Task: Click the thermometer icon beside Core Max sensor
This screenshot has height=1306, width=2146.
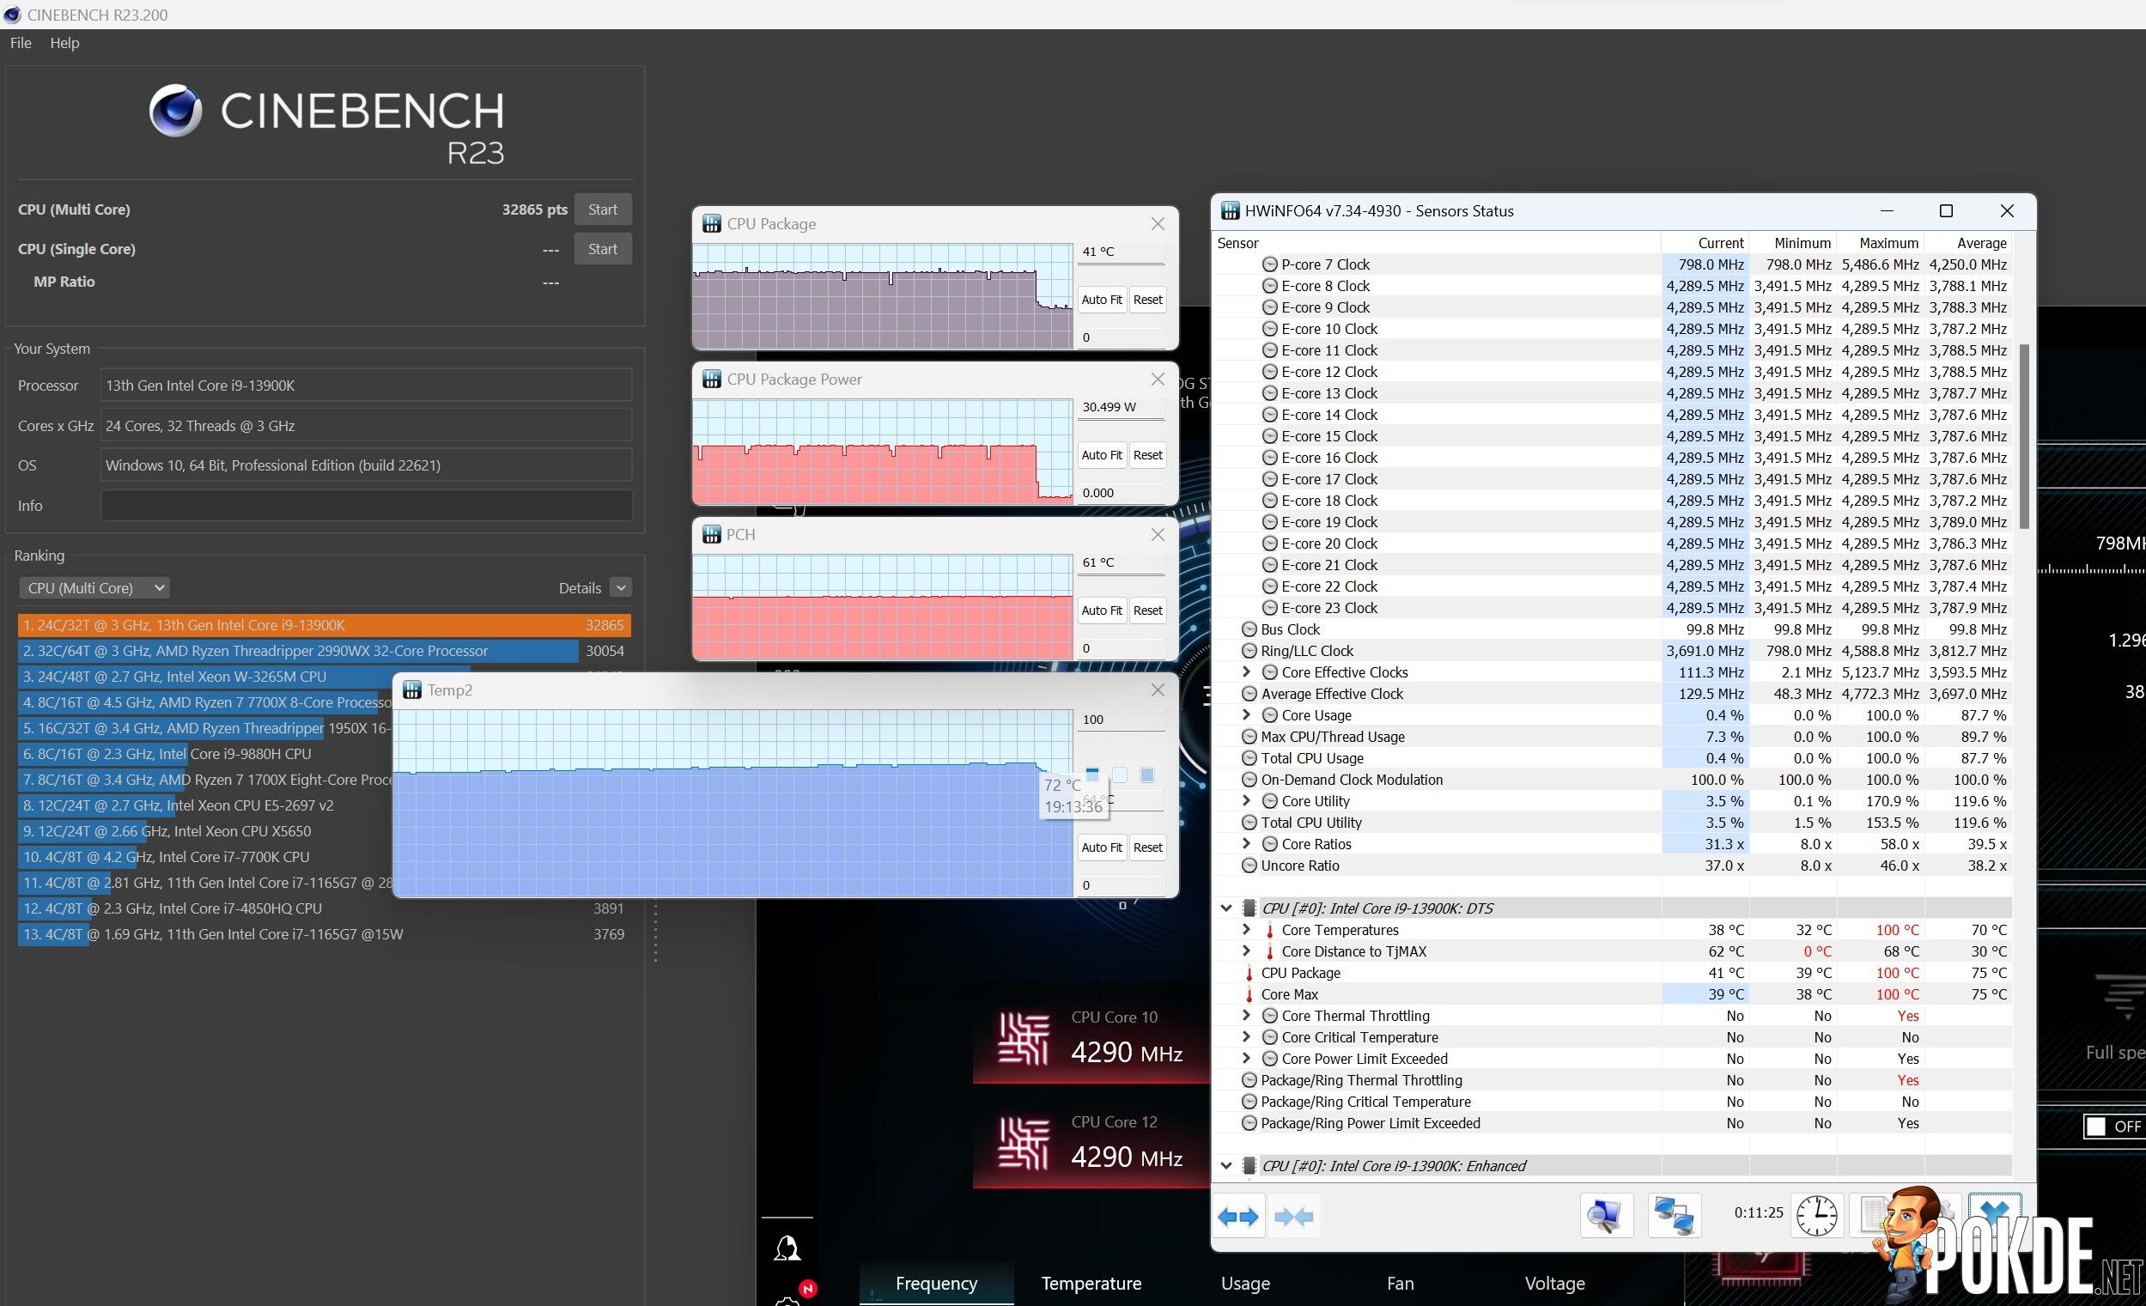Action: (x=1249, y=994)
